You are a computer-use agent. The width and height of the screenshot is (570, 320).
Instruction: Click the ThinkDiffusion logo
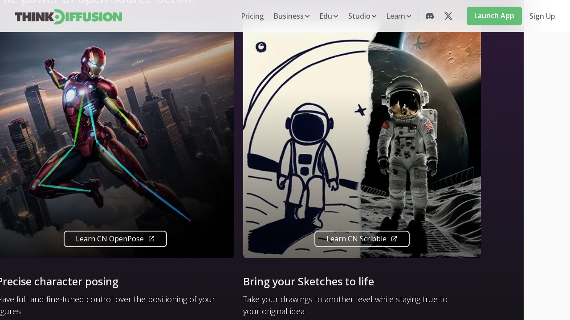point(69,16)
